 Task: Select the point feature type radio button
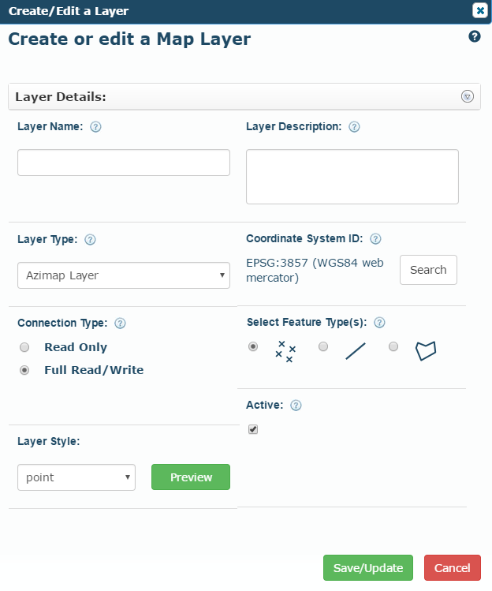point(253,346)
